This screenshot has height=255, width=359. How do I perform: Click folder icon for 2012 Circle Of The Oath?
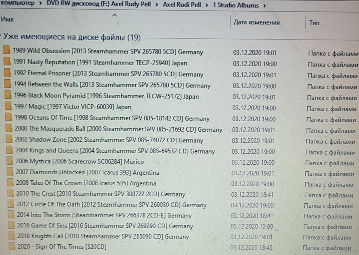[x=11, y=204]
